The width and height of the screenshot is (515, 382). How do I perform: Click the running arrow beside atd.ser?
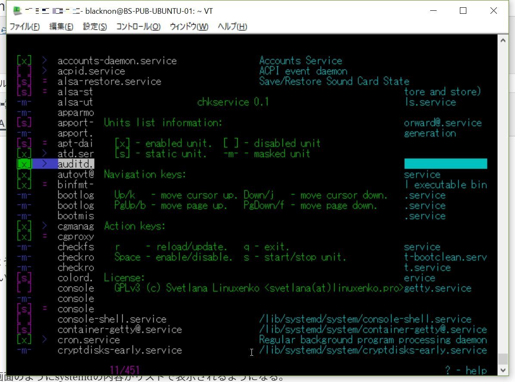coord(44,153)
